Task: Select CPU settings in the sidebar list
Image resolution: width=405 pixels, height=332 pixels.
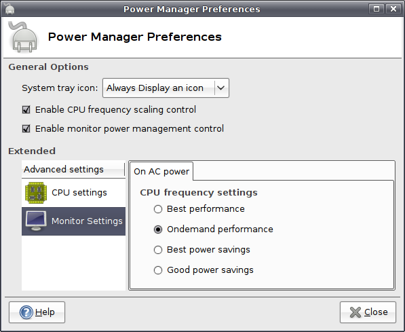Action: [74, 193]
